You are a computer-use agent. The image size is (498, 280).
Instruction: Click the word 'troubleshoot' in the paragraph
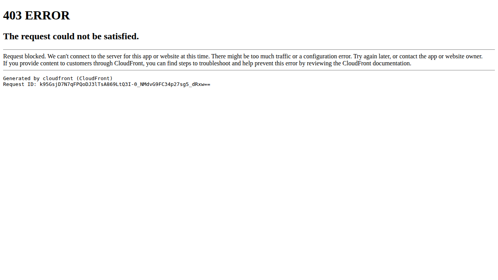(215, 63)
